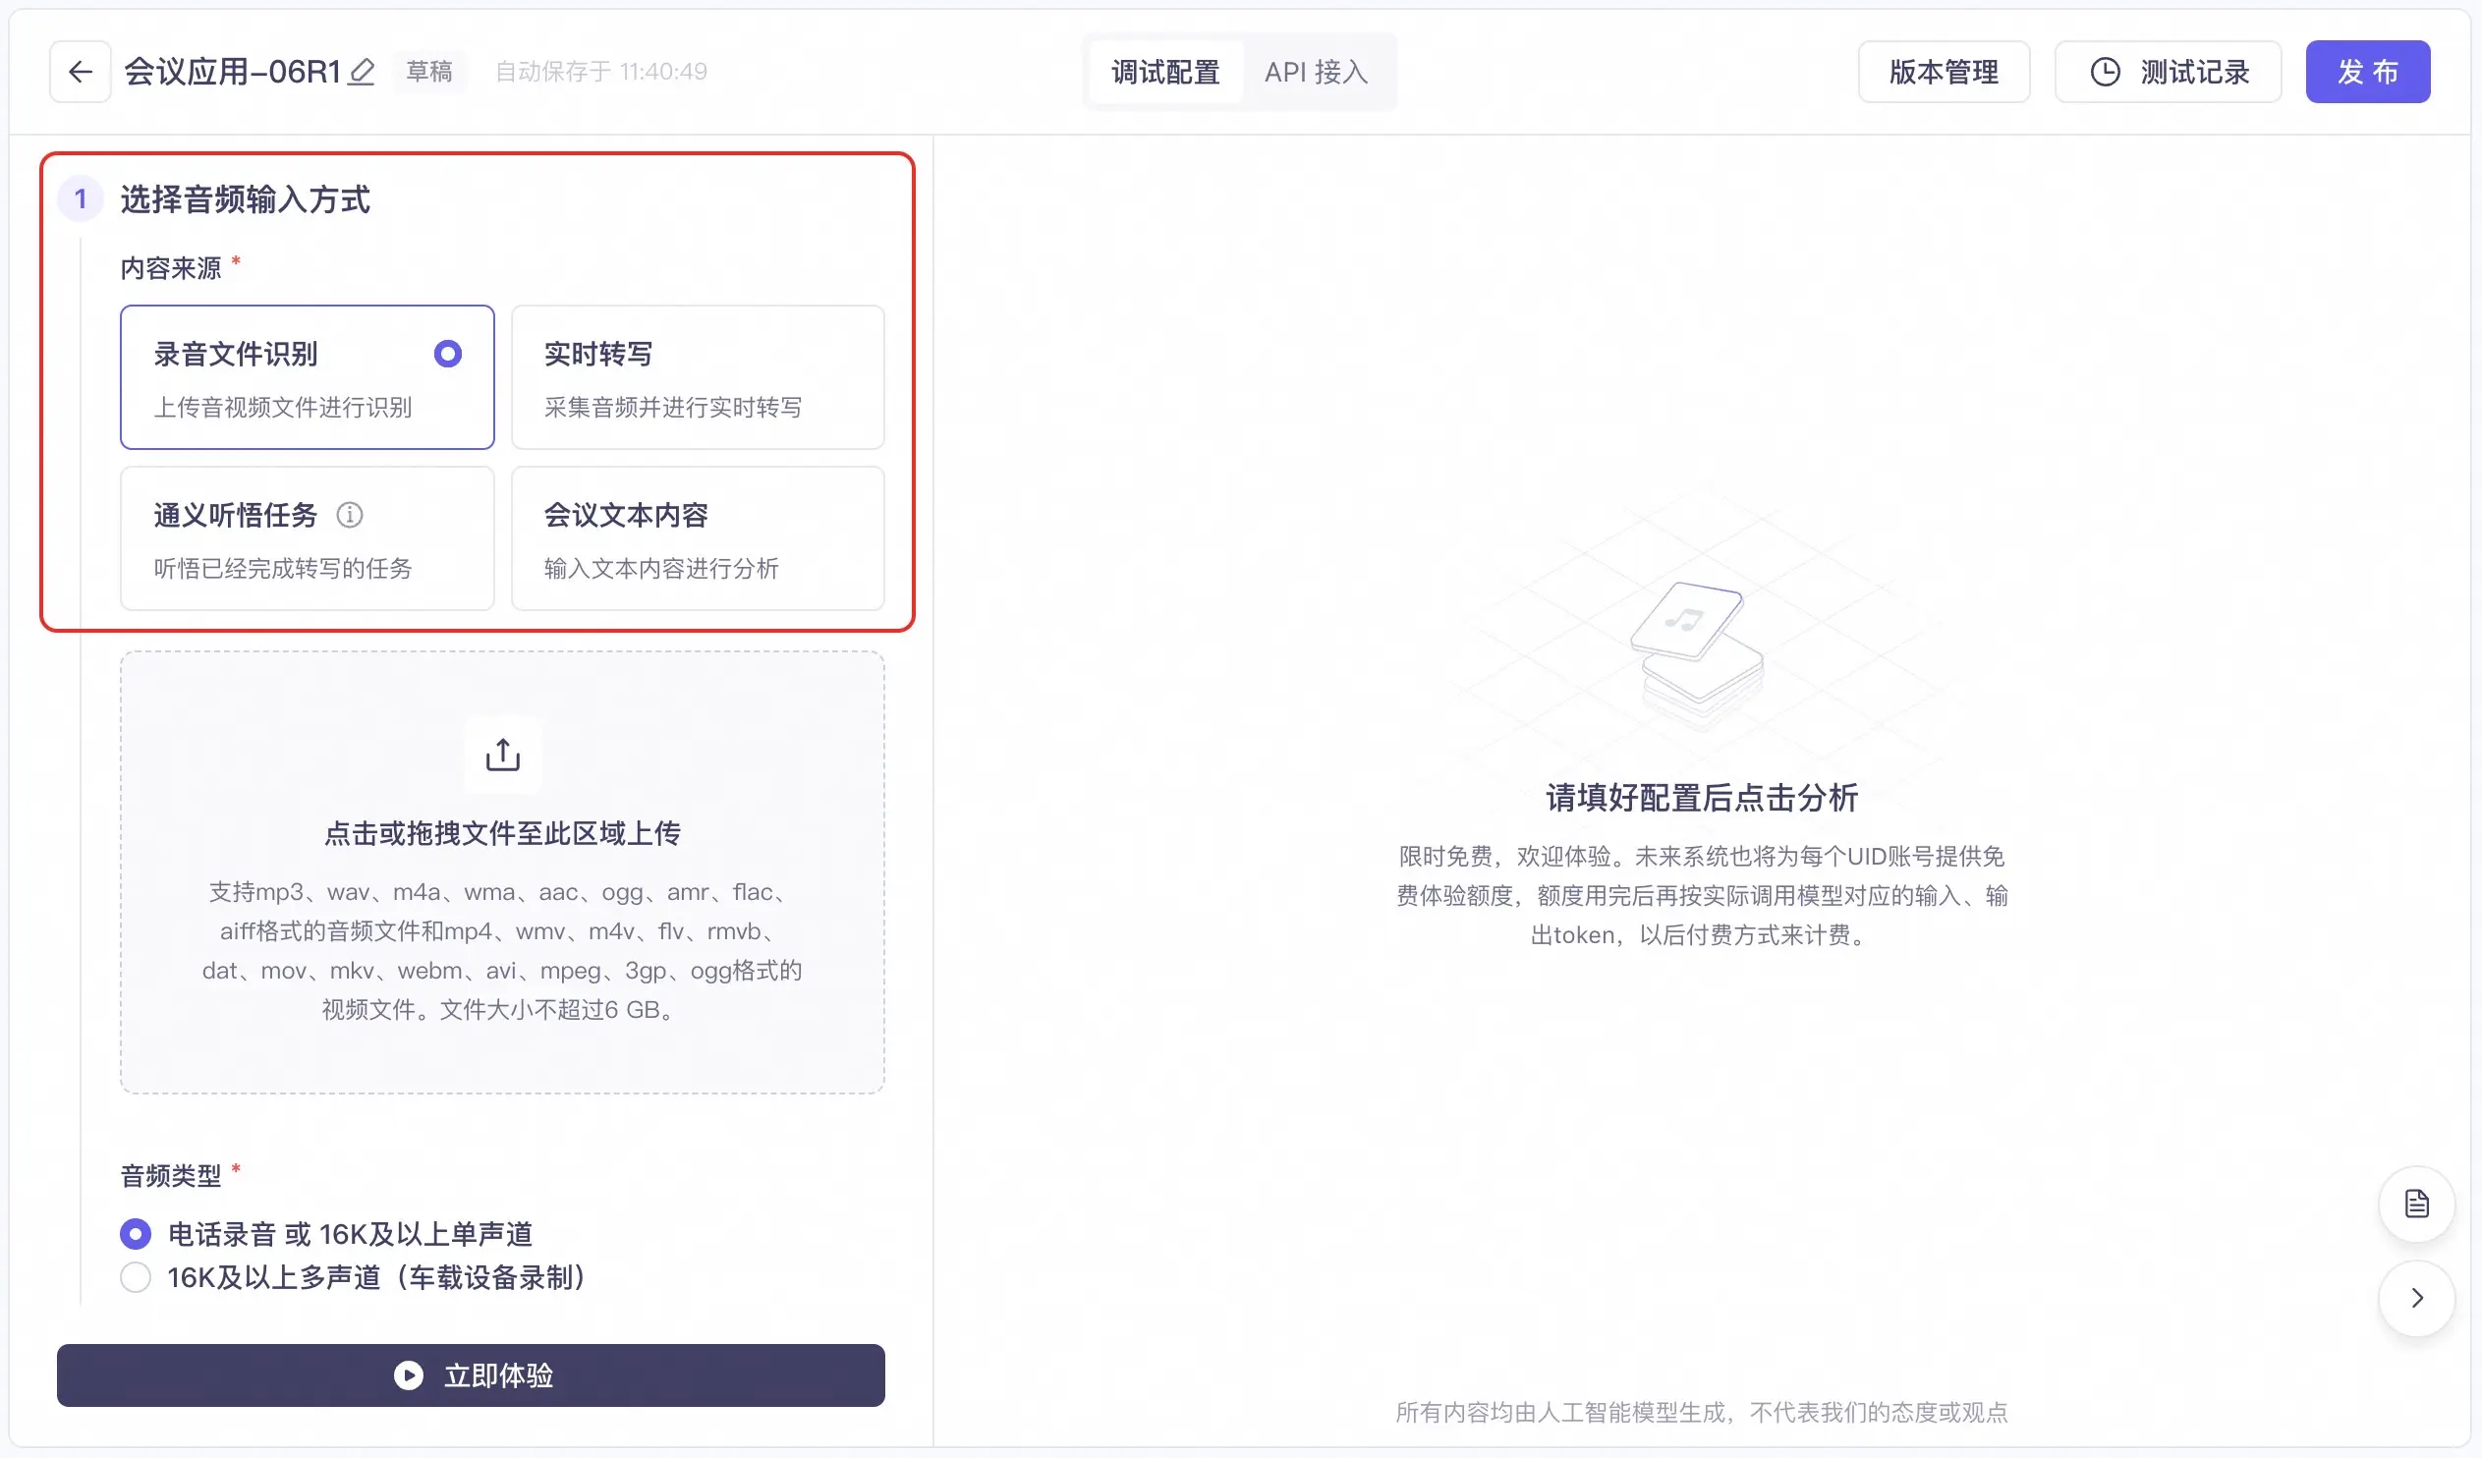The height and width of the screenshot is (1458, 2482).
Task: Click the clock icon in 测试记录
Action: [2105, 72]
